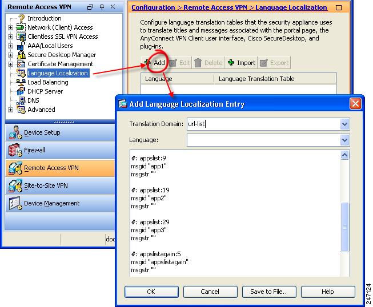Select DHCP Server tree item
Viewport: 373px width, 307px height.
pos(45,91)
